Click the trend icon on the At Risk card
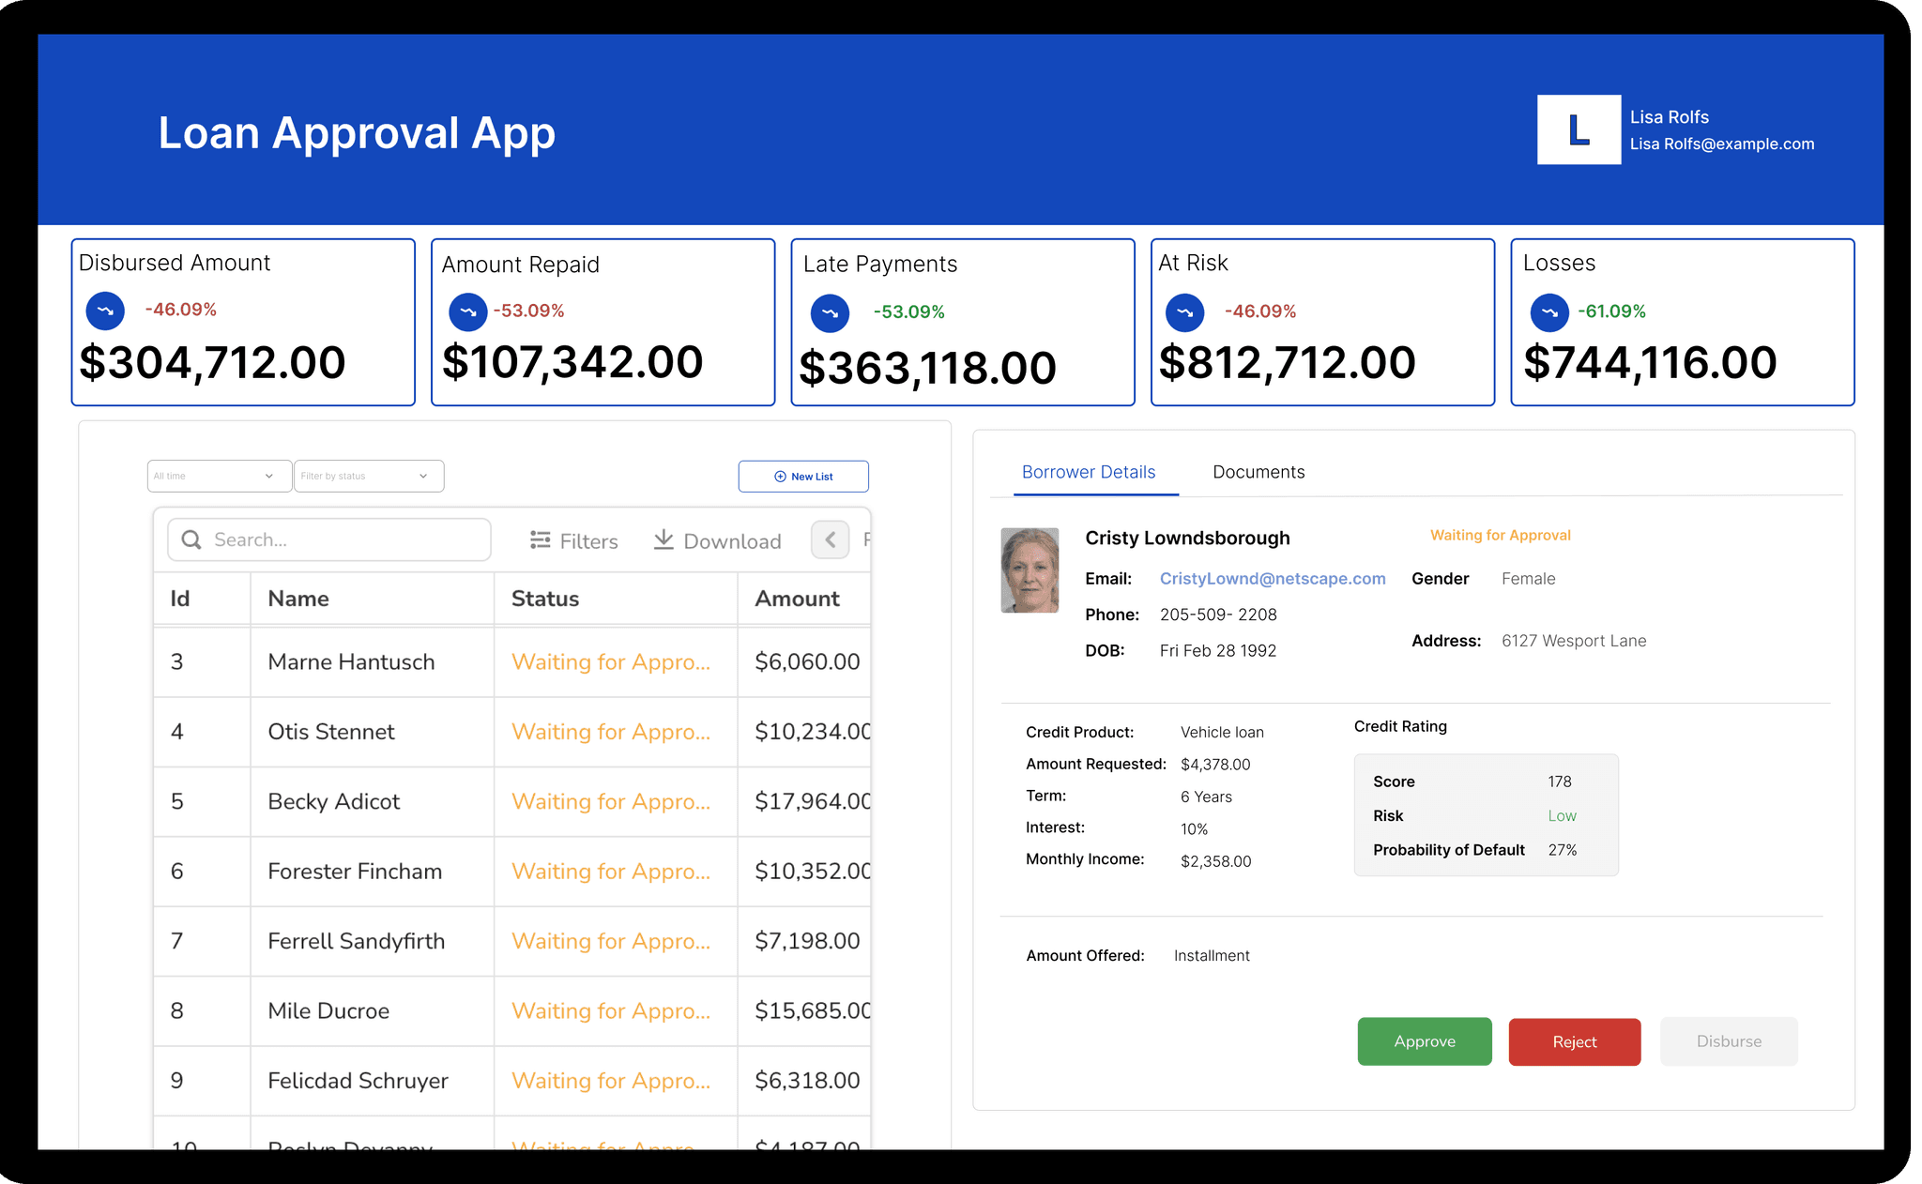This screenshot has height=1184, width=1922. point(1184,313)
